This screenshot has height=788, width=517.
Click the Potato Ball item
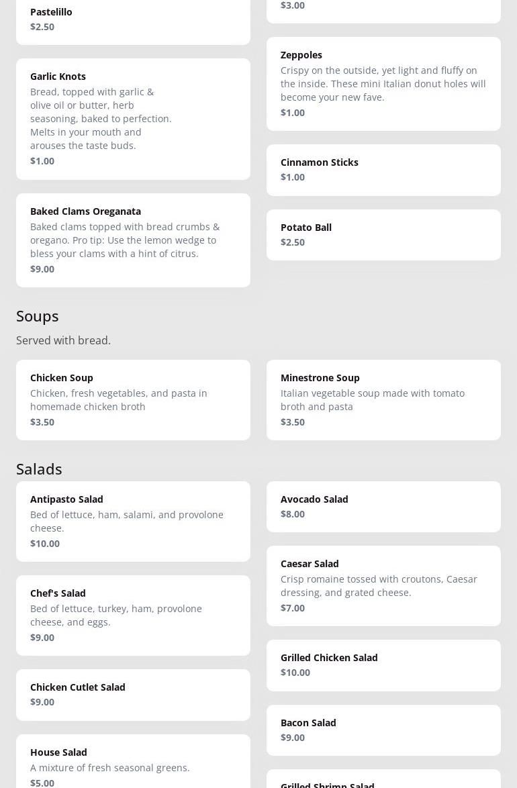pos(383,235)
